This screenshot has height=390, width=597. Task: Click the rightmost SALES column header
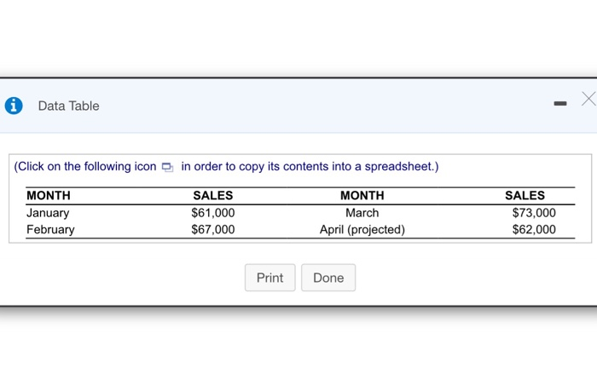click(x=525, y=196)
